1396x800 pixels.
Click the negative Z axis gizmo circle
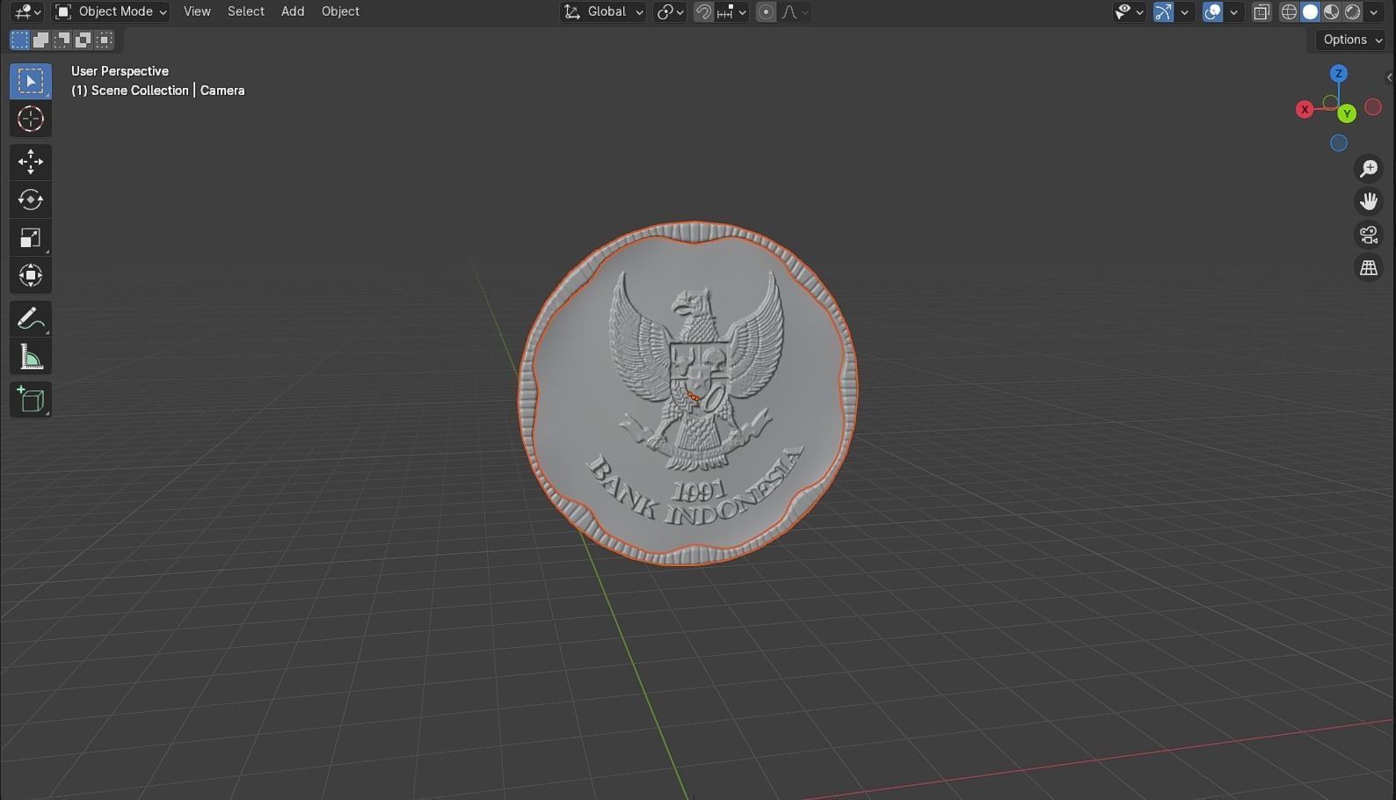pyautogui.click(x=1339, y=143)
